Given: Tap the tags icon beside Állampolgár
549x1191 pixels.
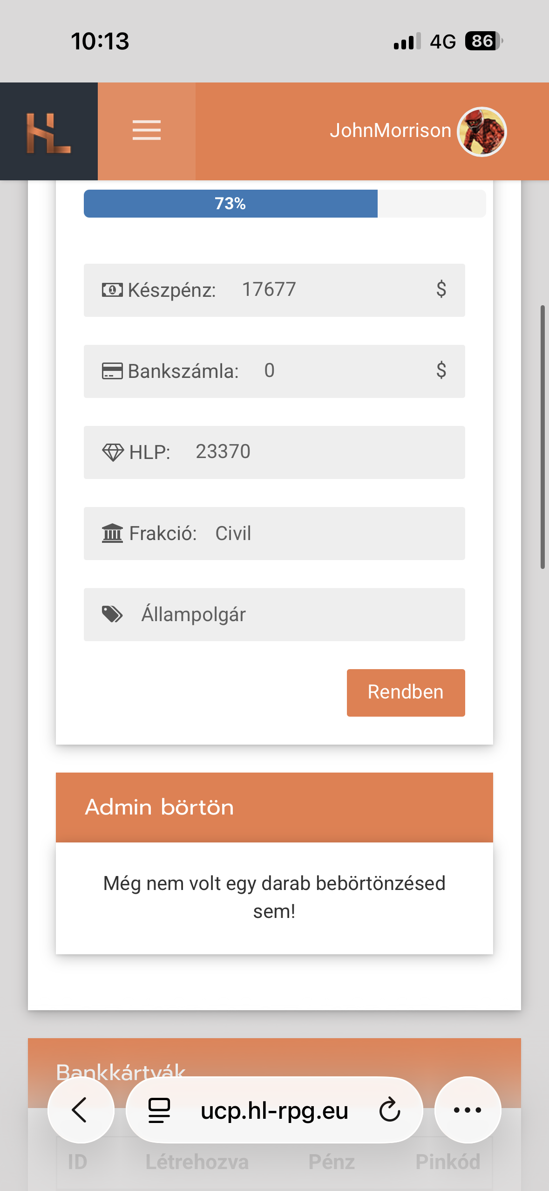Looking at the screenshot, I should coord(112,614).
